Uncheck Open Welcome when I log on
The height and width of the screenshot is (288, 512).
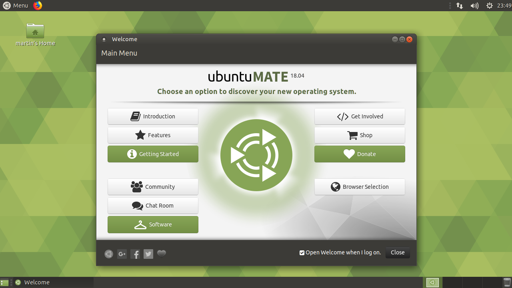click(302, 252)
